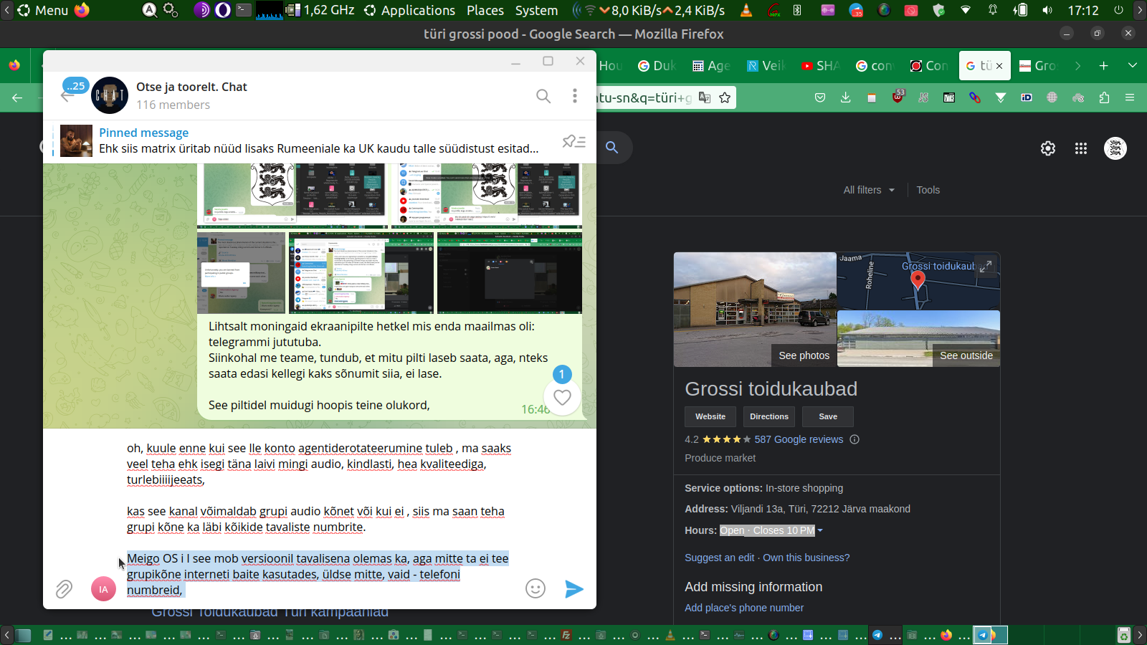The height and width of the screenshot is (645, 1147).
Task: Expand the opening hours dropdown arrow
Action: tap(820, 531)
